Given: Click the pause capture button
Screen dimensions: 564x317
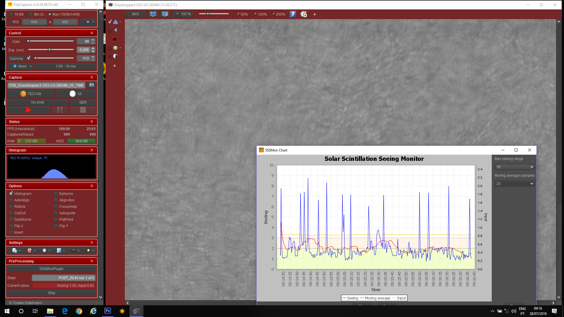Looking at the screenshot, I should [60, 110].
